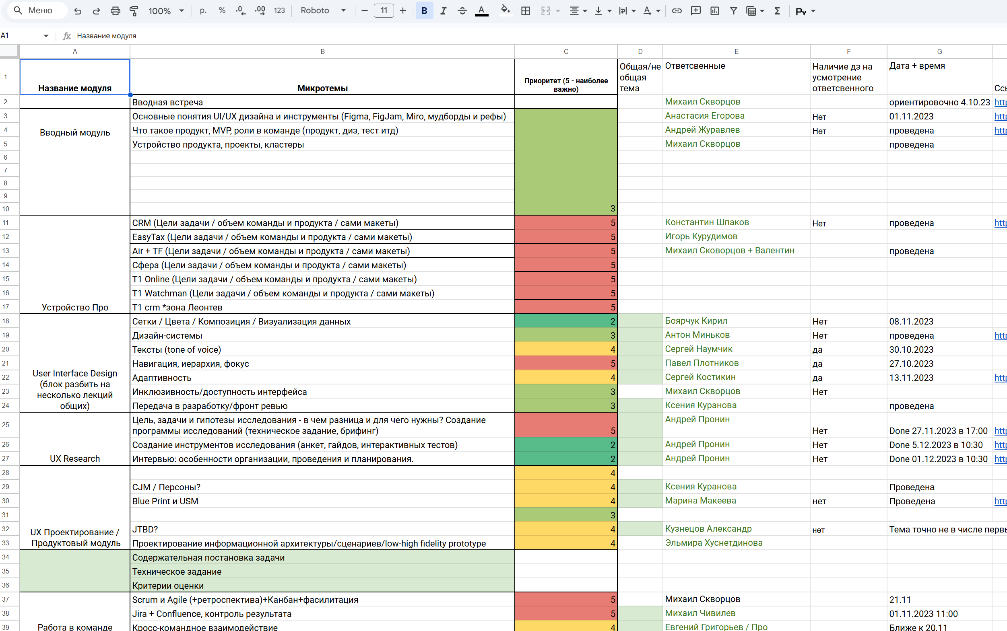Click the Вводная встреча cell
This screenshot has height=631, width=1007.
[x=322, y=102]
